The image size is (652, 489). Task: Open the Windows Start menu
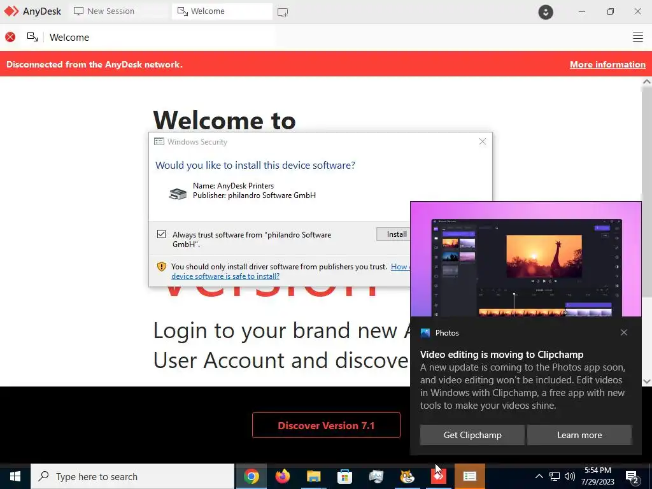pyautogui.click(x=15, y=476)
